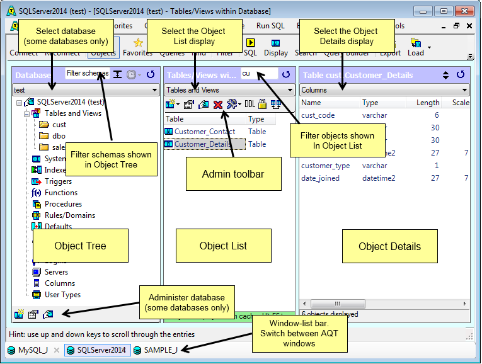Select the Procedures tree item
The height and width of the screenshot is (364, 482).
pos(63,204)
